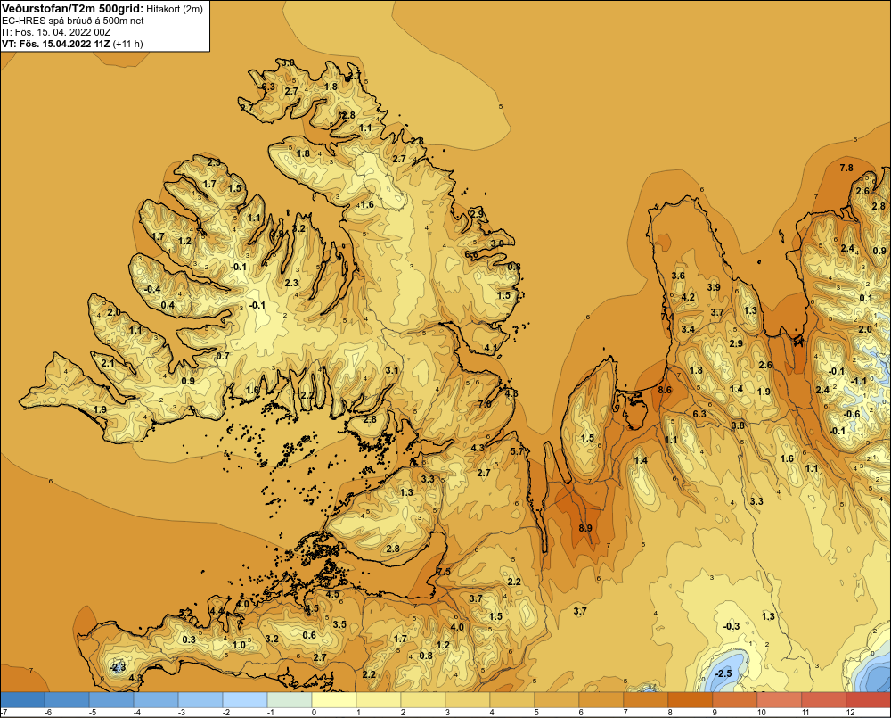Click the temperature value "-2.5" in the blue area
The image size is (891, 718).
(723, 673)
